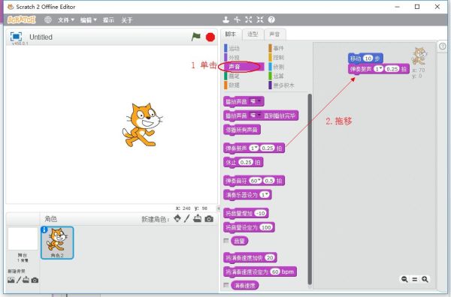Open the sprite info blue i badge
This screenshot has width=451, height=297.
(x=44, y=229)
